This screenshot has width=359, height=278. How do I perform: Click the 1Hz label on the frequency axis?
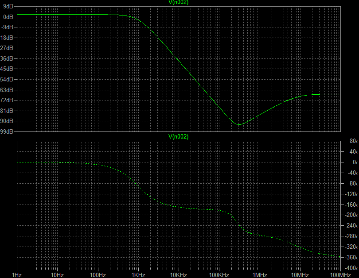point(17,274)
